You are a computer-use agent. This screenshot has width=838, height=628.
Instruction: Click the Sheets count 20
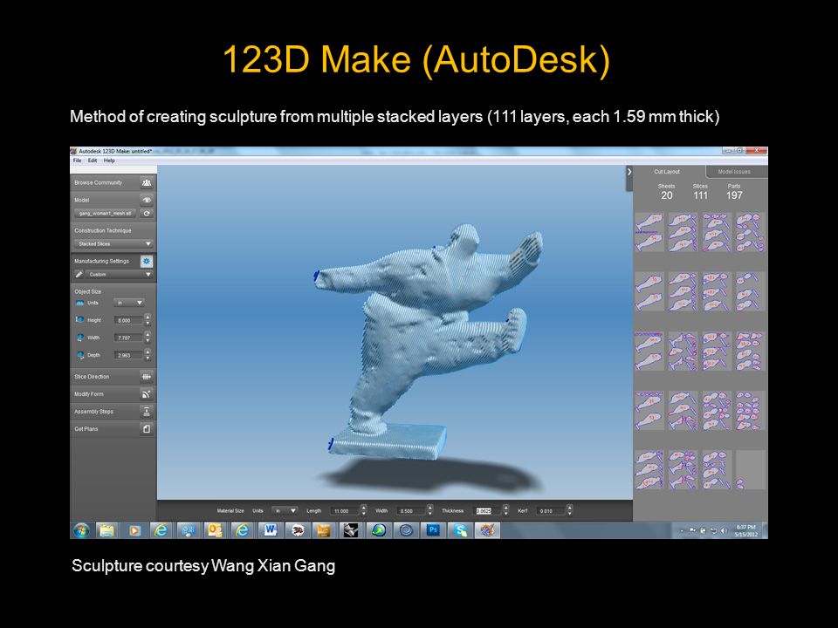click(x=666, y=195)
